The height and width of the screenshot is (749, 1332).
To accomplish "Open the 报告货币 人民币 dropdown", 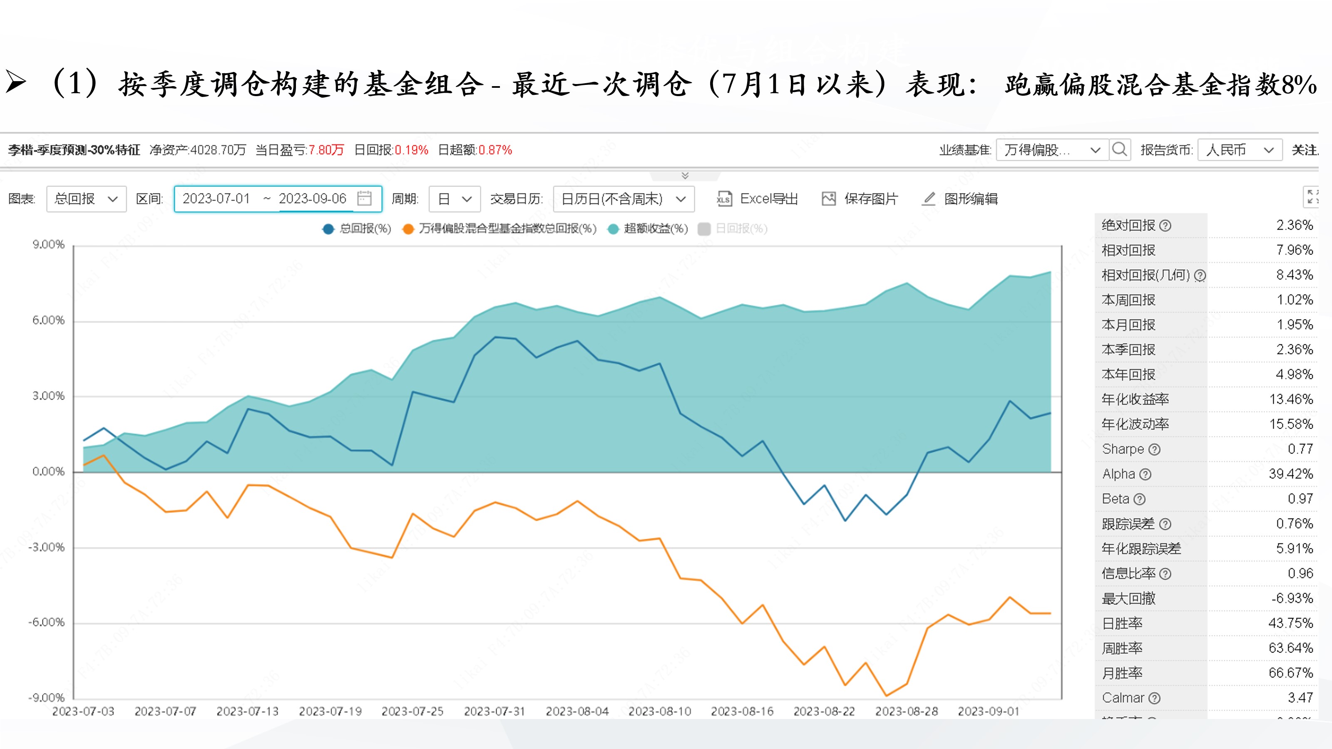I will pyautogui.click(x=1239, y=150).
